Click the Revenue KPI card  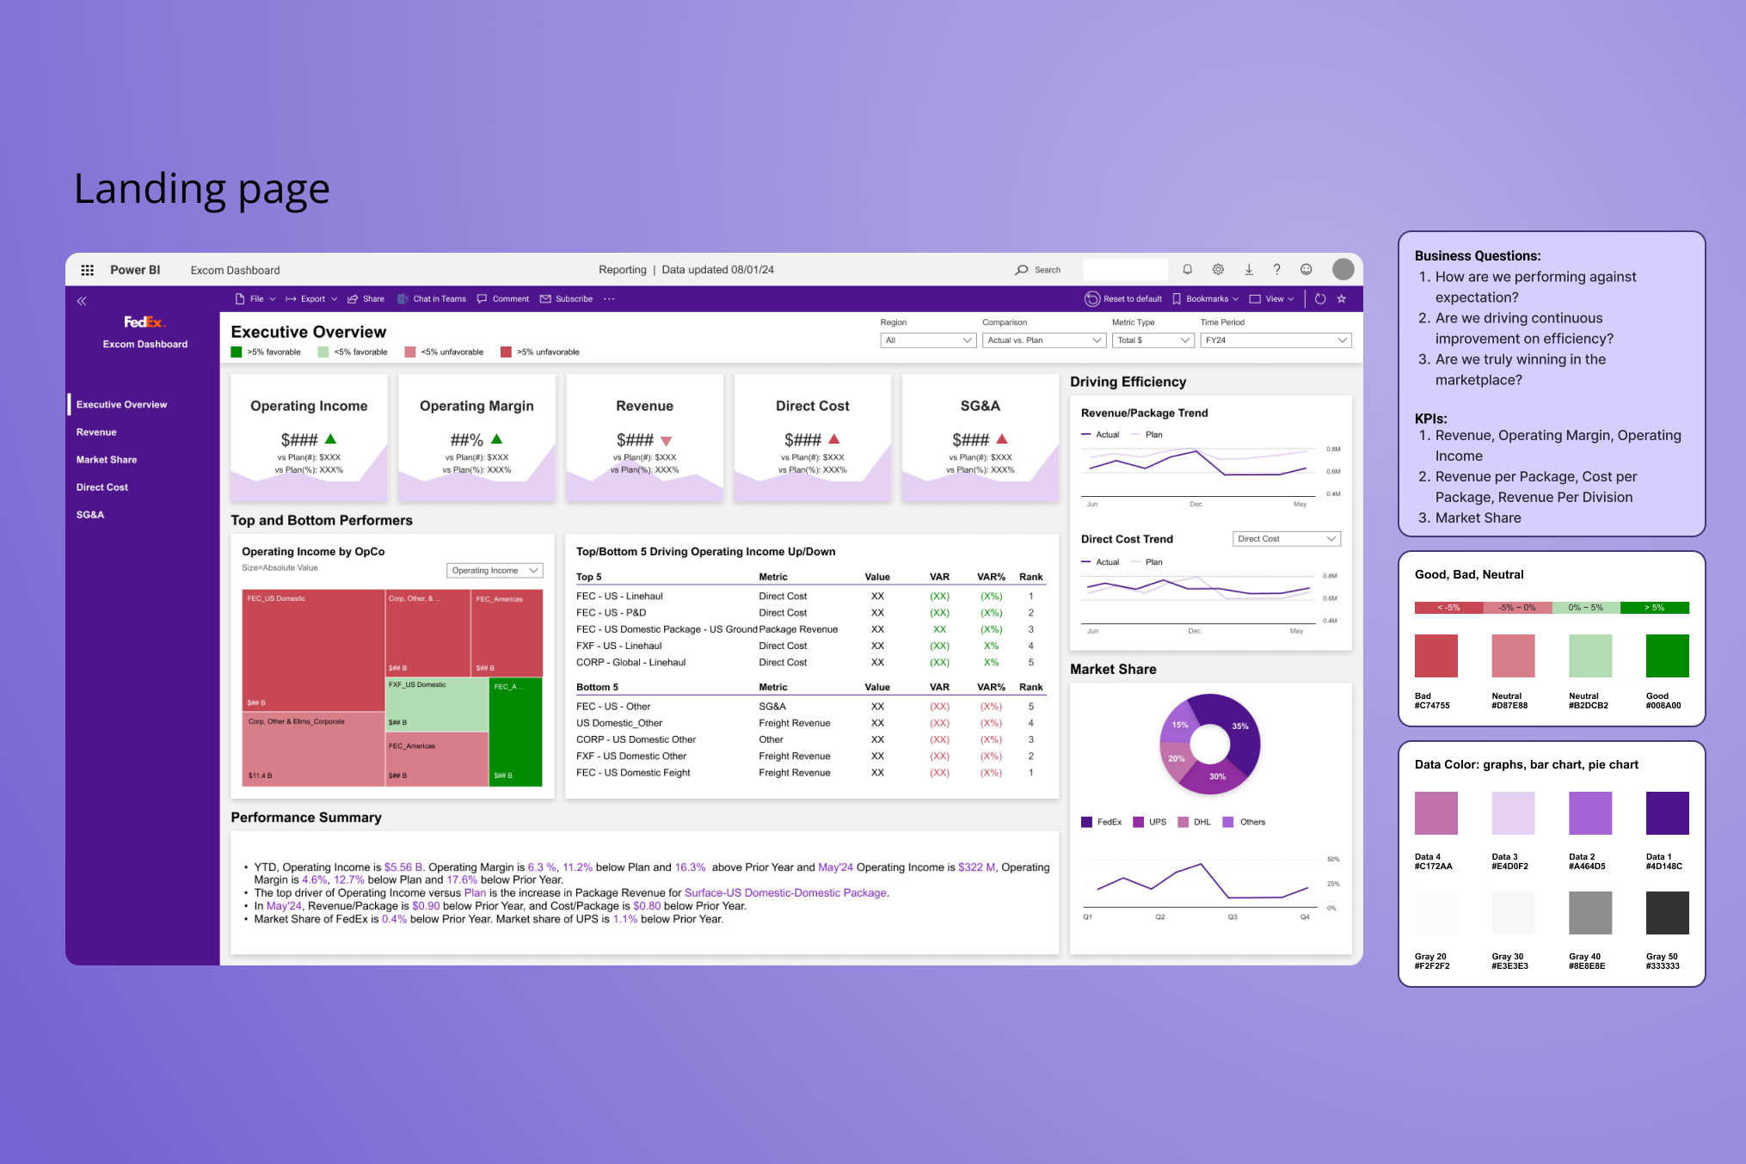tap(644, 438)
